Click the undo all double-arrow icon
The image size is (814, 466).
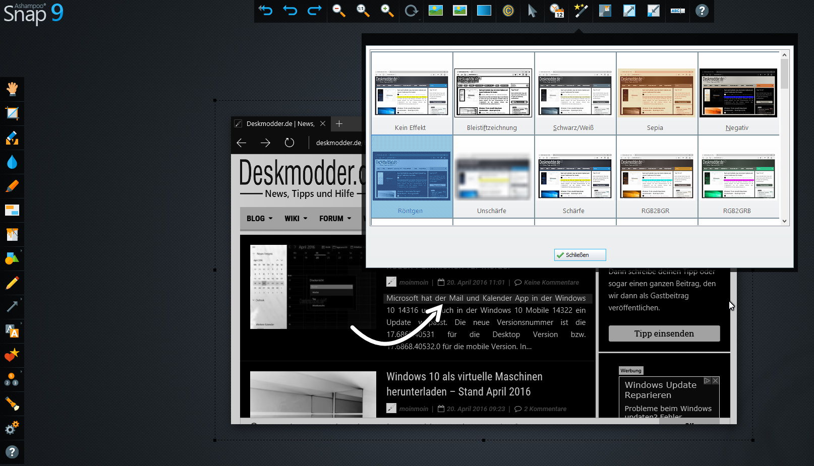(266, 11)
